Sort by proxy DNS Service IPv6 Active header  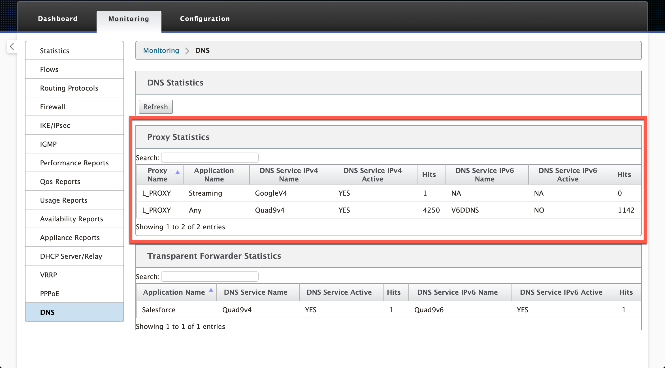click(570, 175)
